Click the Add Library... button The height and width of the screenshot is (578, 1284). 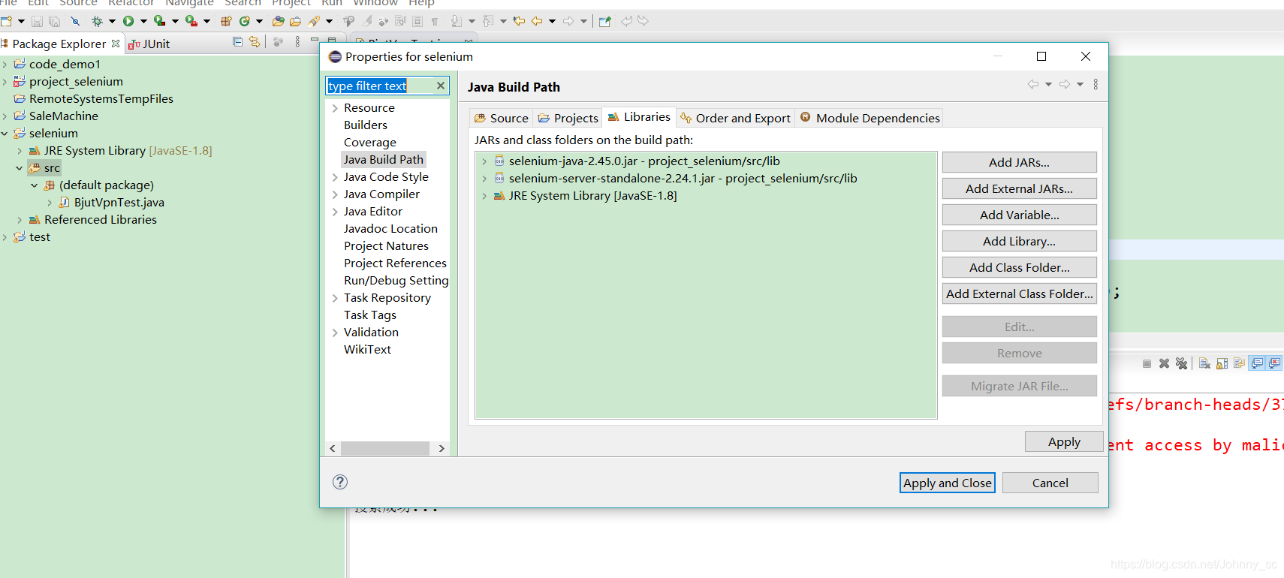tap(1019, 241)
